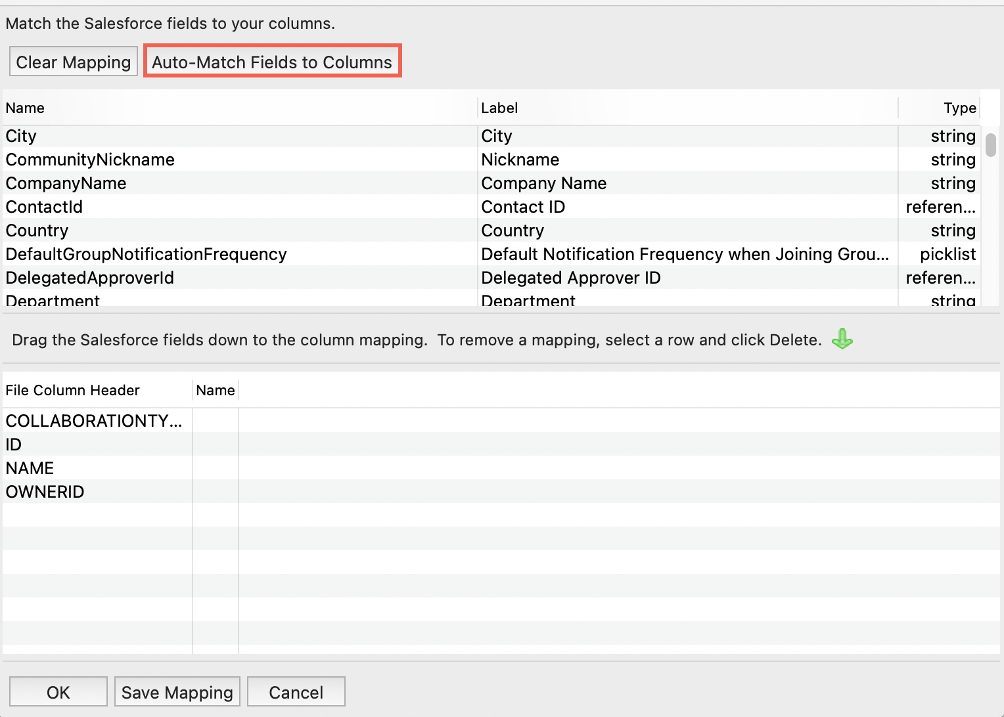This screenshot has height=717, width=1004.
Task: Select the CommunityNickname field row
Action: [x=491, y=160]
